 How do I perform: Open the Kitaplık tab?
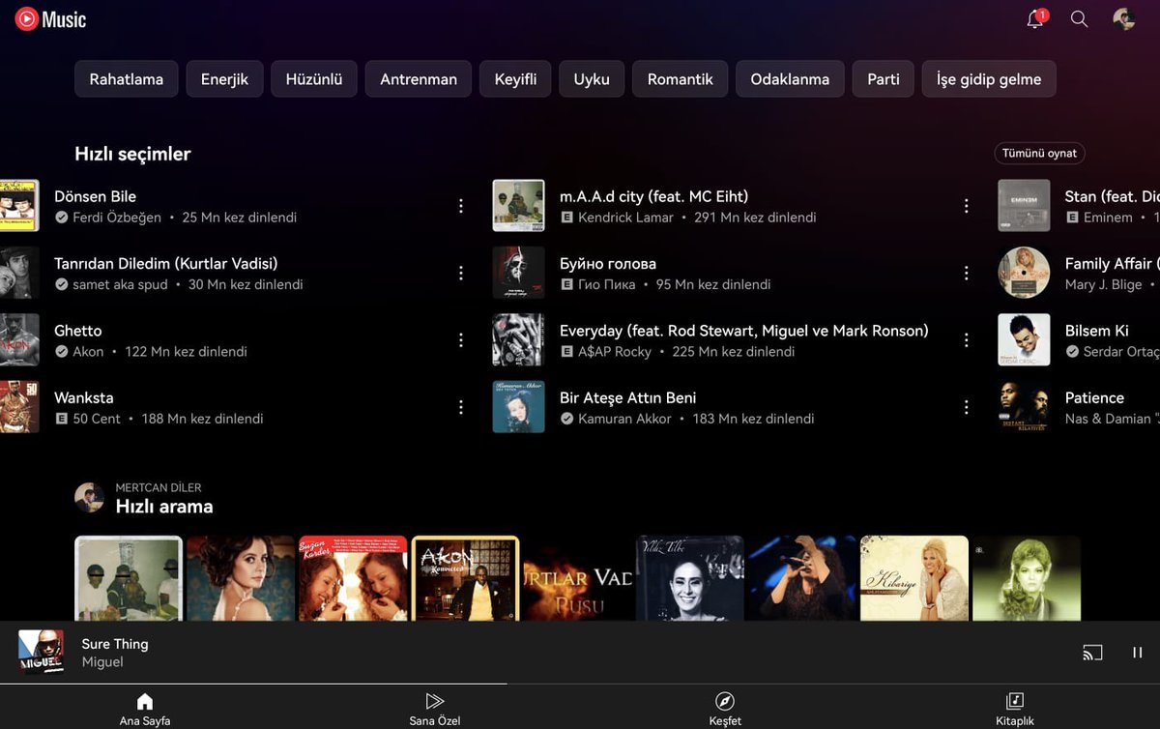[1015, 709]
